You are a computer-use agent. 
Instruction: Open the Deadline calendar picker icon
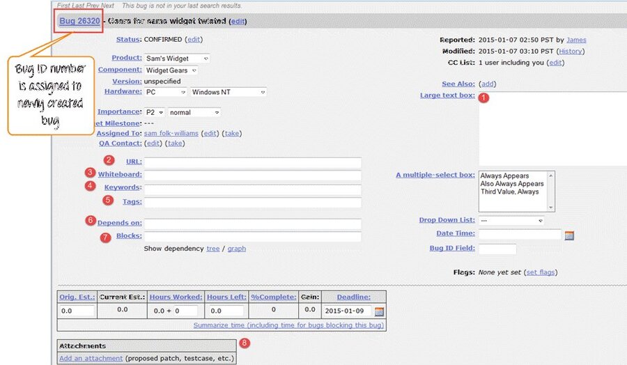(379, 311)
